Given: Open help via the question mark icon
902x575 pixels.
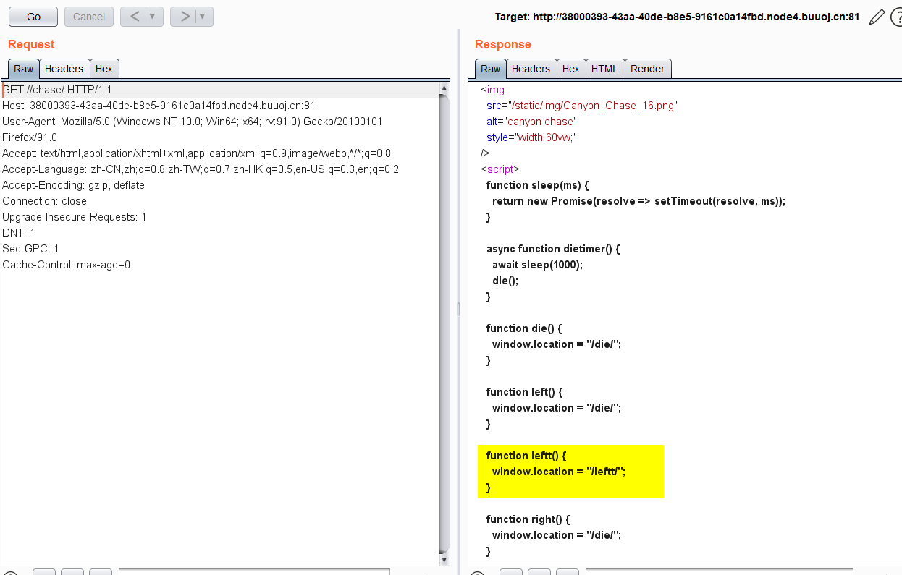Looking at the screenshot, I should coord(895,17).
